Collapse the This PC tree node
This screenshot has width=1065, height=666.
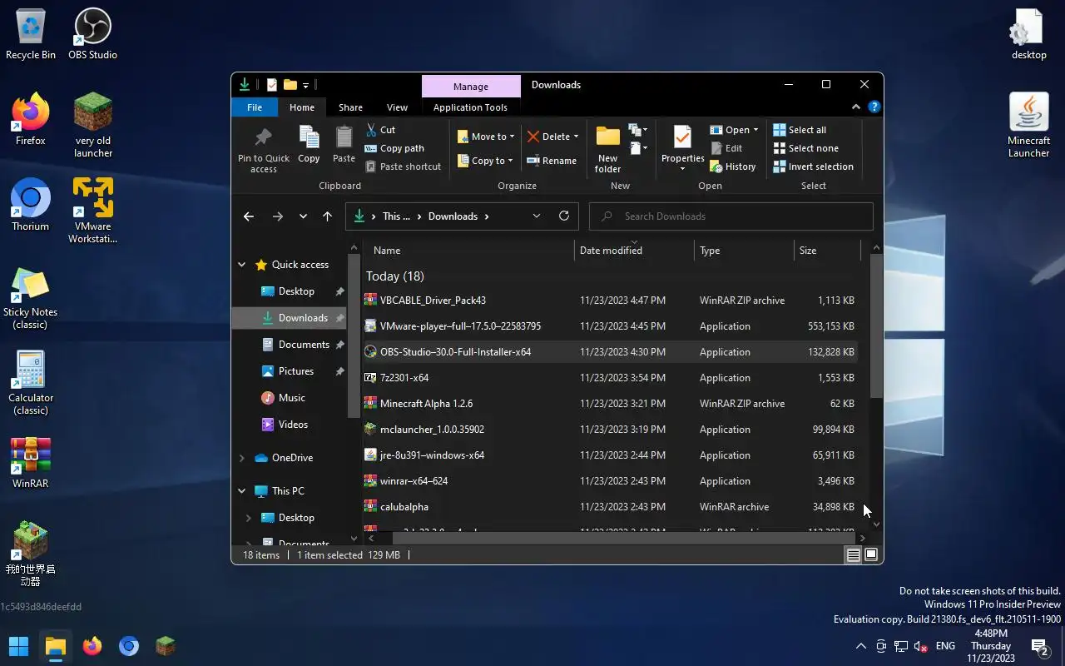click(242, 491)
